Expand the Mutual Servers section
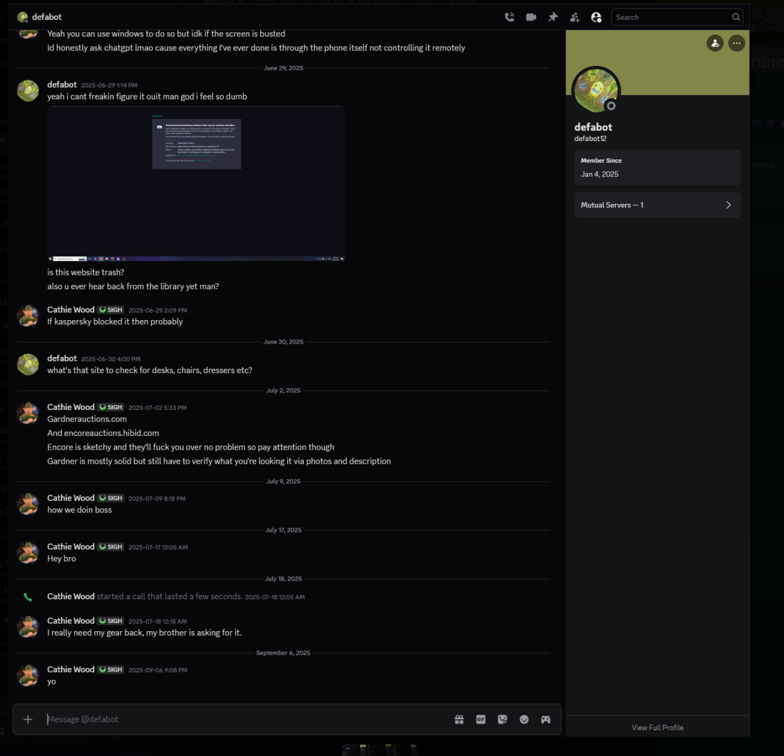This screenshot has height=756, width=784. pos(657,205)
